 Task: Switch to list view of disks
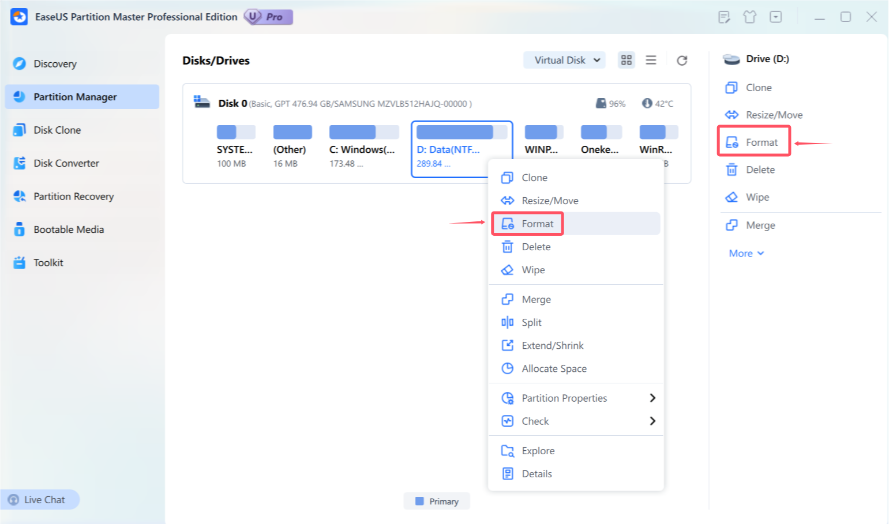coord(651,60)
